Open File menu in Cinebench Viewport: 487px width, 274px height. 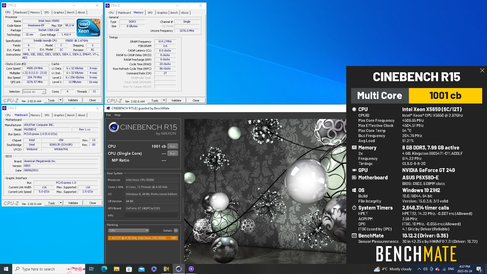coord(109,115)
